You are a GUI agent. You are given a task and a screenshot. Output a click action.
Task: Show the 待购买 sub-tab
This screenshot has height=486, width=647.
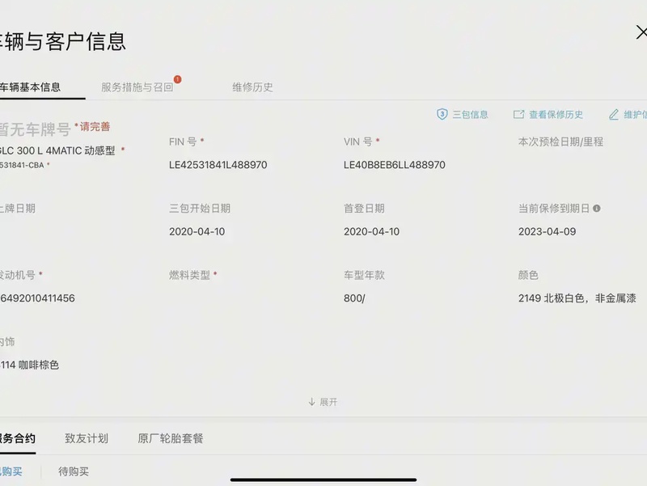coord(74,471)
